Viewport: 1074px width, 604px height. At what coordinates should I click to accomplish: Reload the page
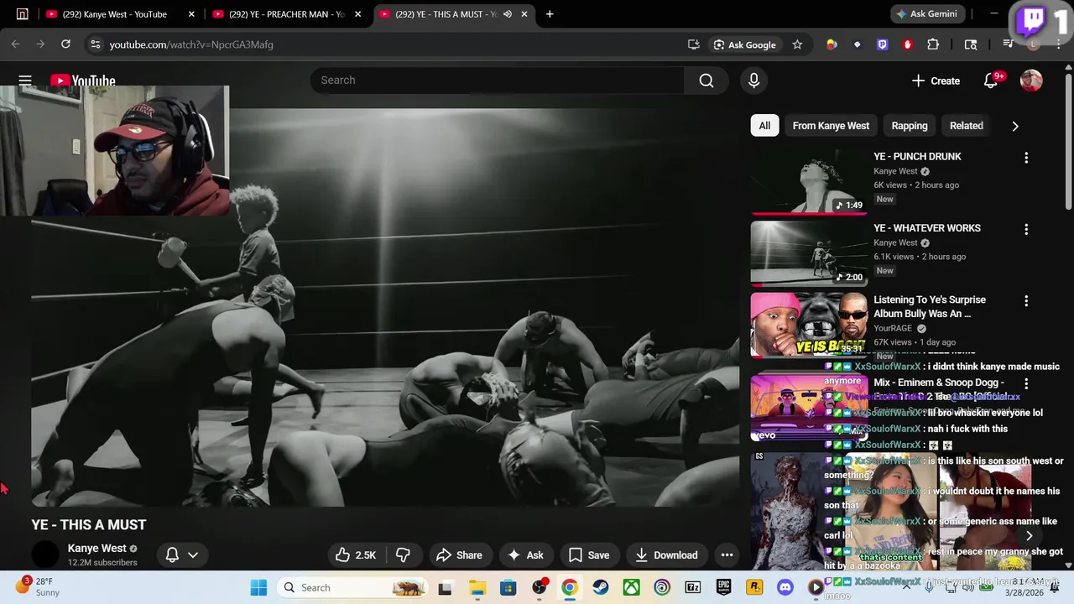(x=65, y=44)
